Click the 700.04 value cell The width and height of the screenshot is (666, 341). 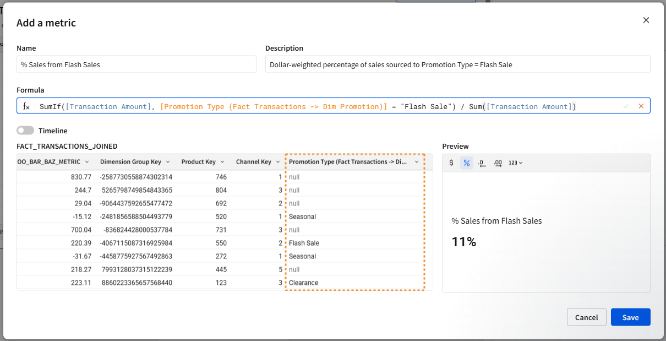pos(81,230)
